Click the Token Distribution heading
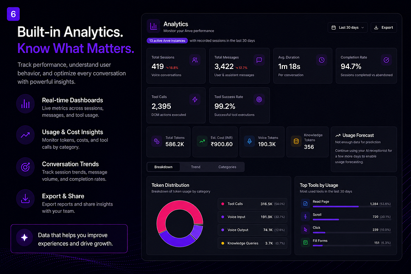This screenshot has height=274, width=411. [x=170, y=185]
